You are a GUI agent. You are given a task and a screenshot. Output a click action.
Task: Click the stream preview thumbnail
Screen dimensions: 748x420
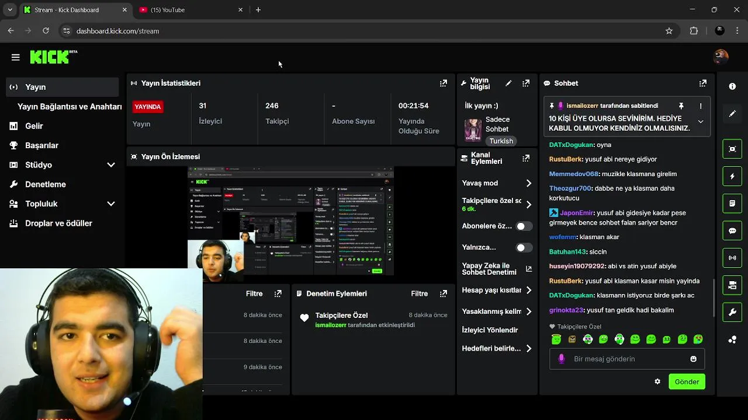point(290,221)
